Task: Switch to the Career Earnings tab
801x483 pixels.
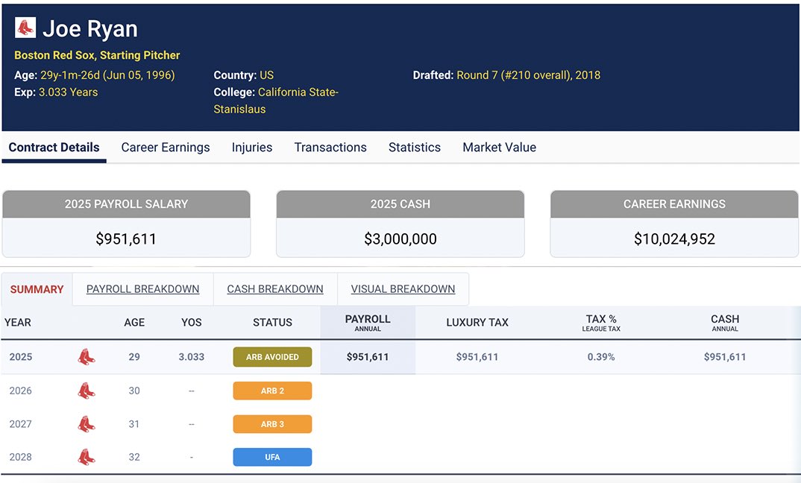Action: click(166, 148)
